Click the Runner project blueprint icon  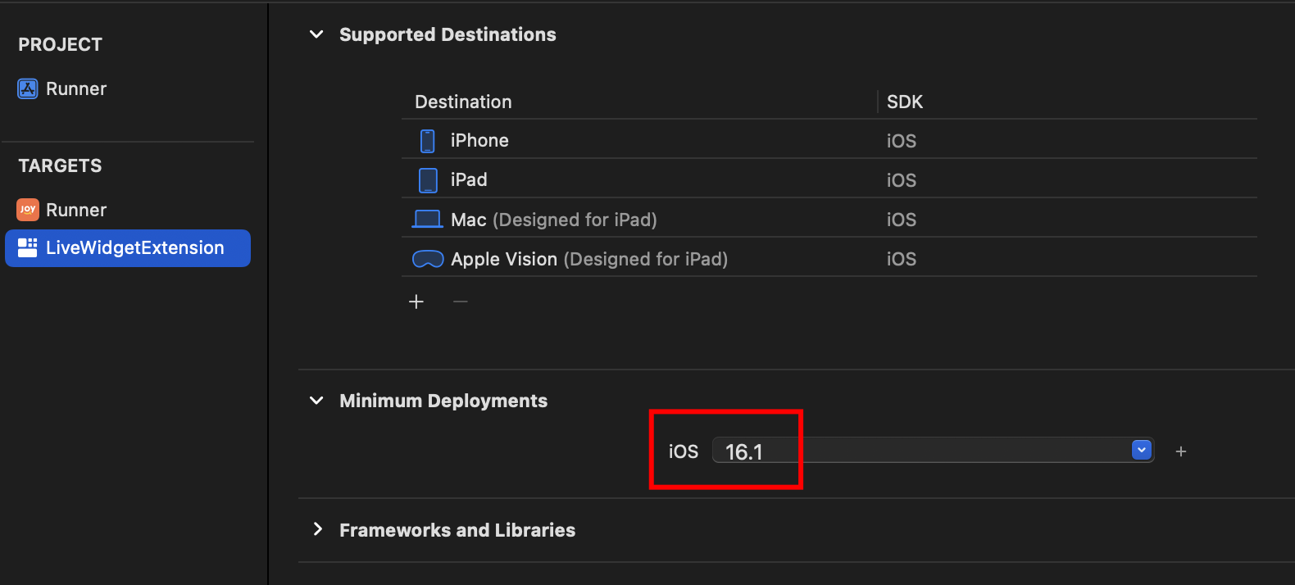[x=28, y=88]
